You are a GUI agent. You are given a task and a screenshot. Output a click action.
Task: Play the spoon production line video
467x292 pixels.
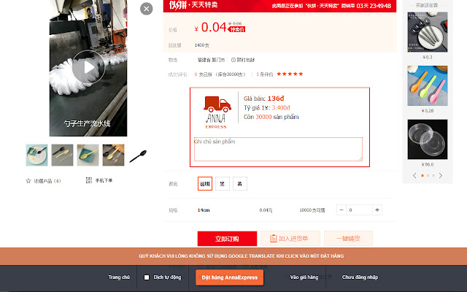point(88,67)
